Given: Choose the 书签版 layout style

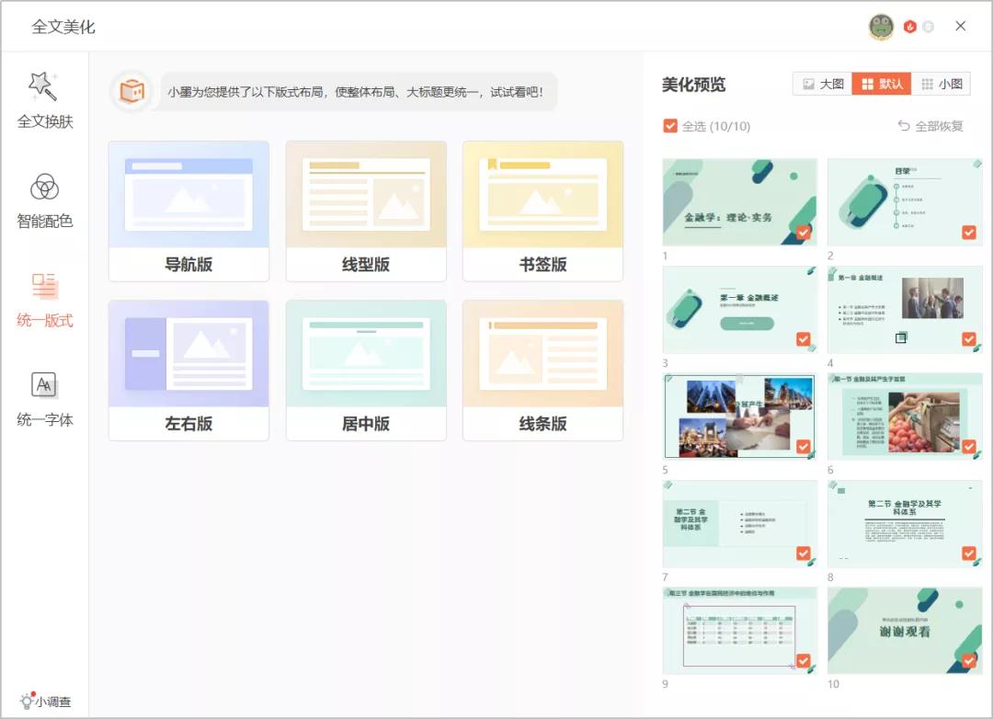Looking at the screenshot, I should (542, 211).
